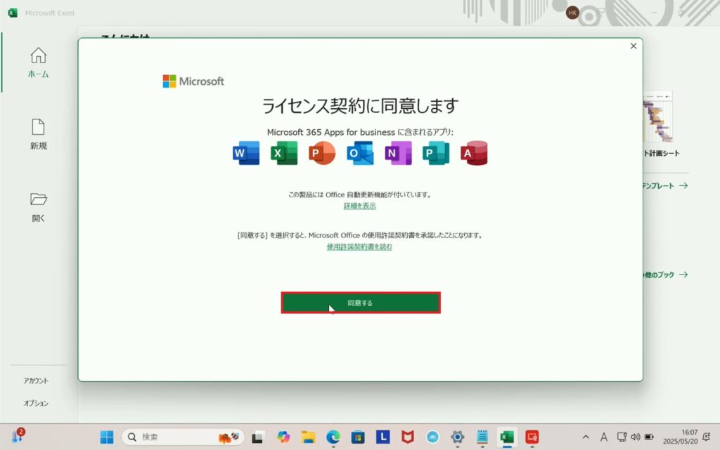Select the ホーム tab in Excel sidebar
The width and height of the screenshot is (720, 450).
(x=38, y=62)
